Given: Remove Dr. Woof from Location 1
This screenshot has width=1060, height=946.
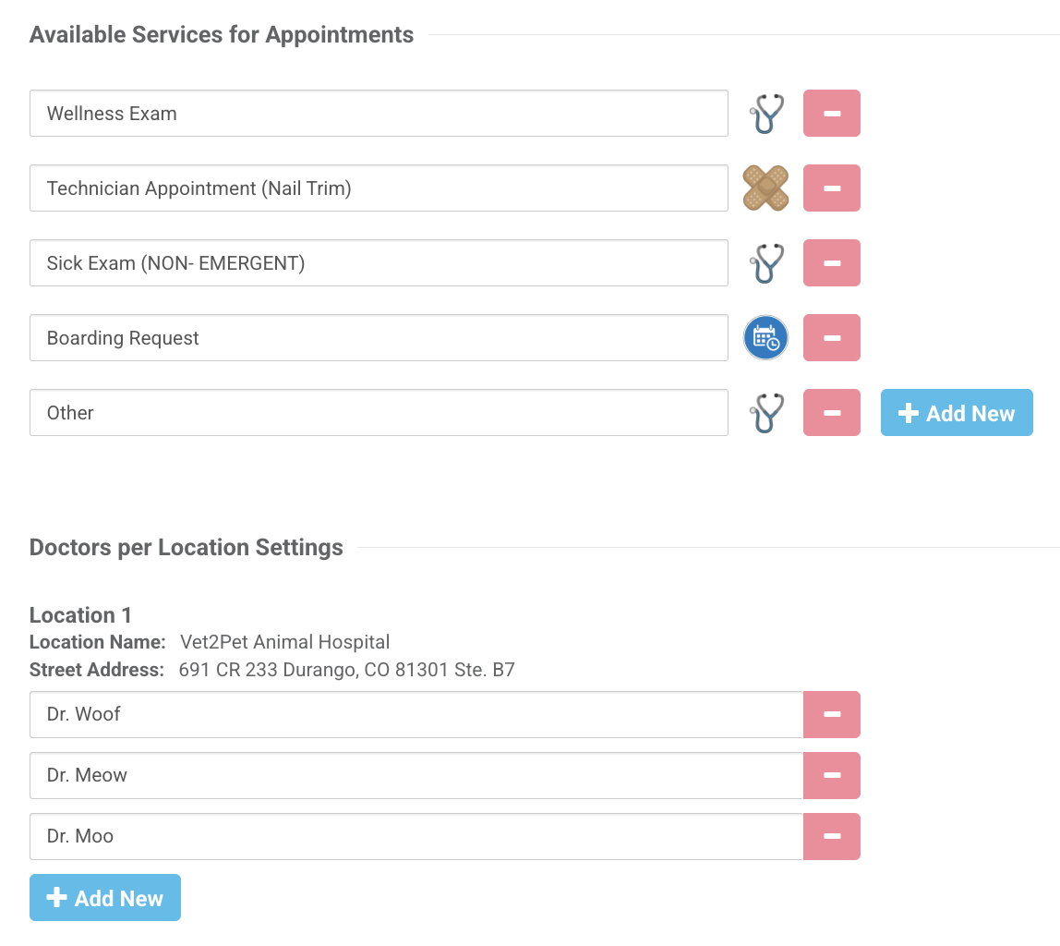Looking at the screenshot, I should 832,715.
